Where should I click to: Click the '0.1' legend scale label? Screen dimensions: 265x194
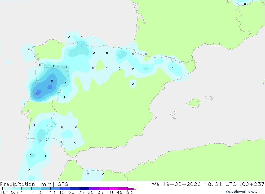(5, 192)
